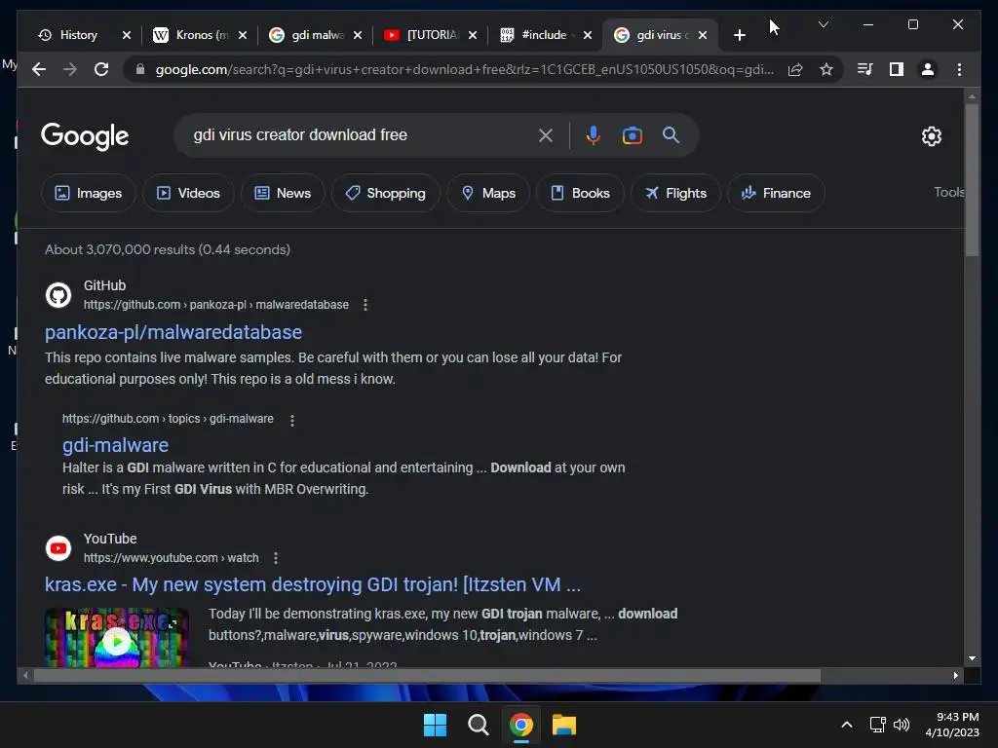Open the gdi-malware GitHub topic link
This screenshot has height=748, width=998.
point(115,445)
